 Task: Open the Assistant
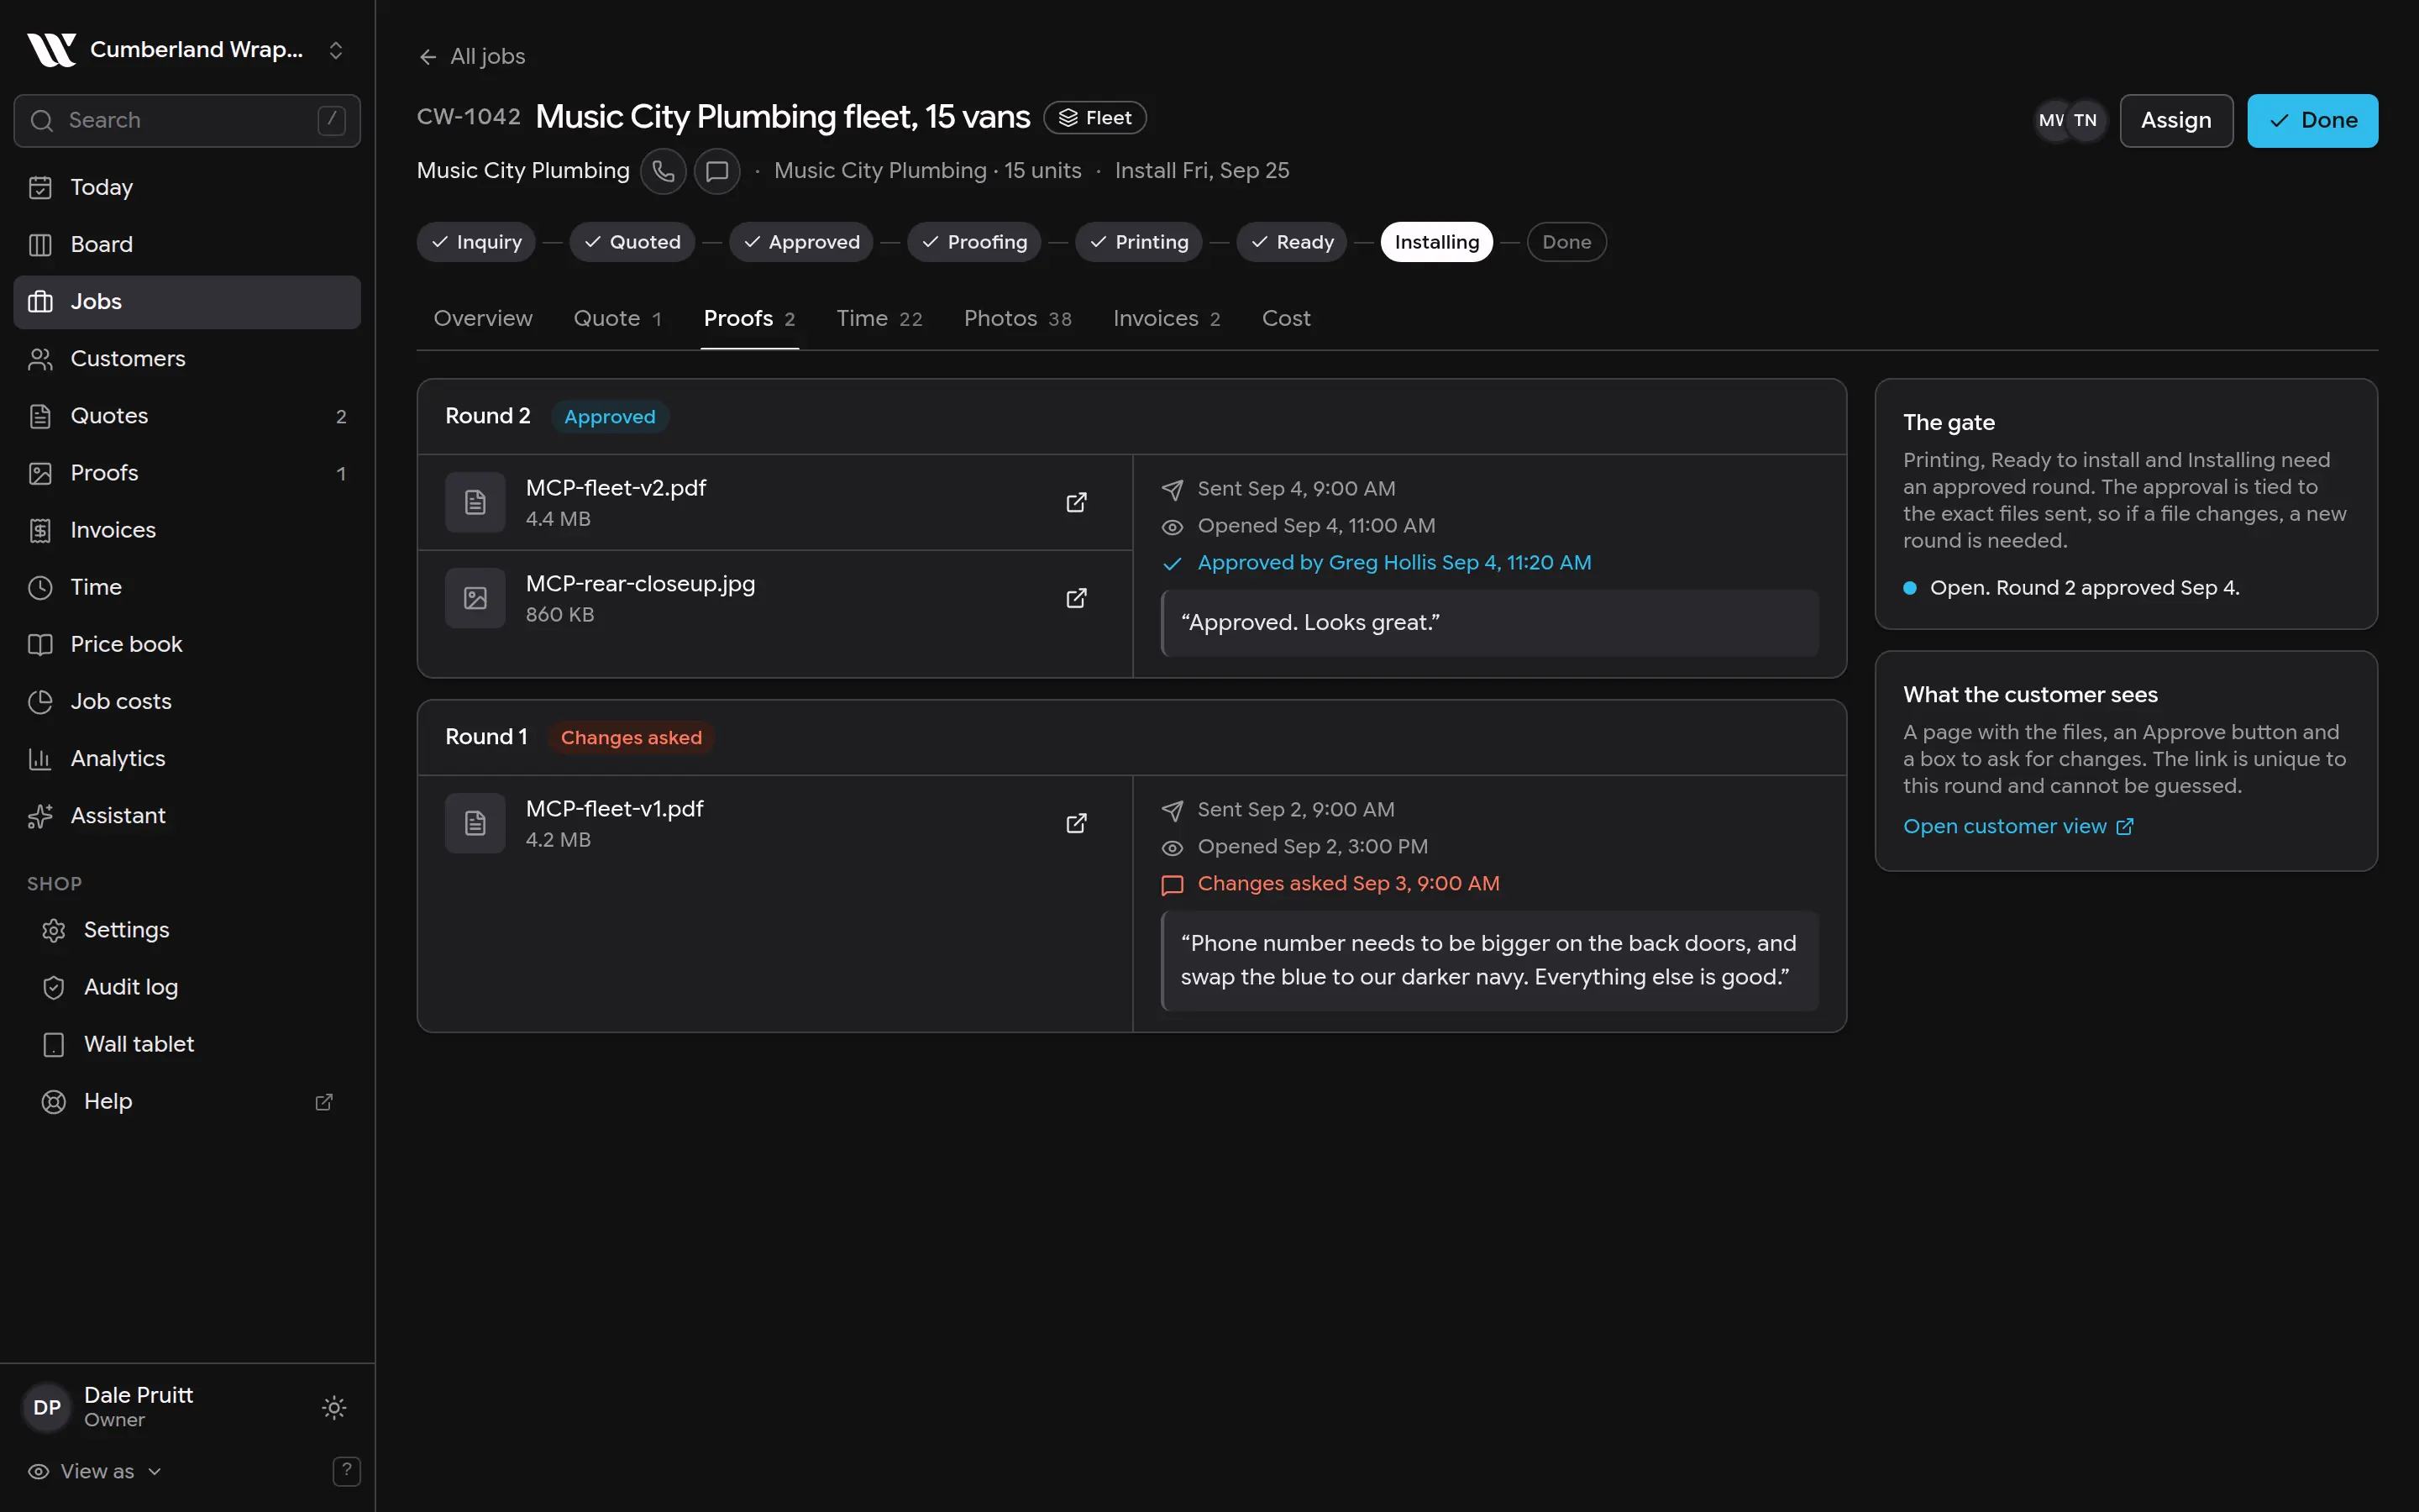[x=187, y=815]
